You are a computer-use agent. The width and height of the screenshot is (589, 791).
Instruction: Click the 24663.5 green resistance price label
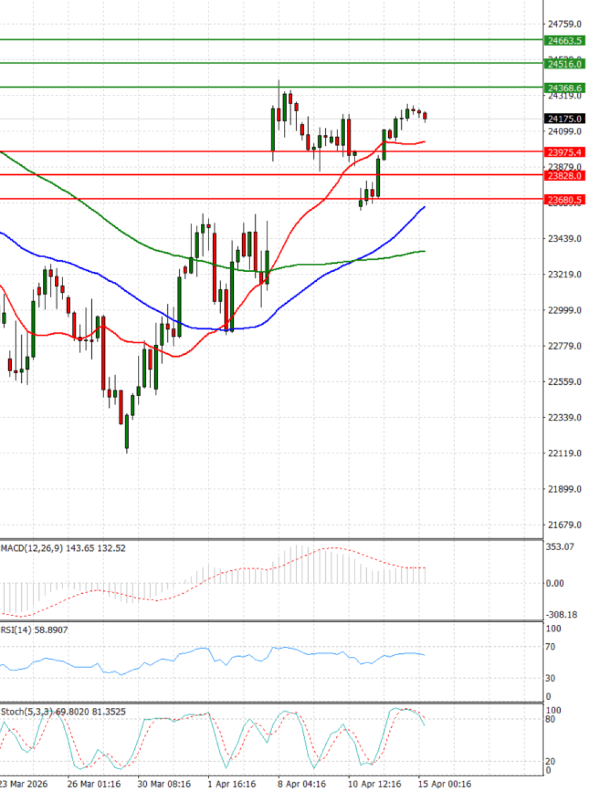564,41
